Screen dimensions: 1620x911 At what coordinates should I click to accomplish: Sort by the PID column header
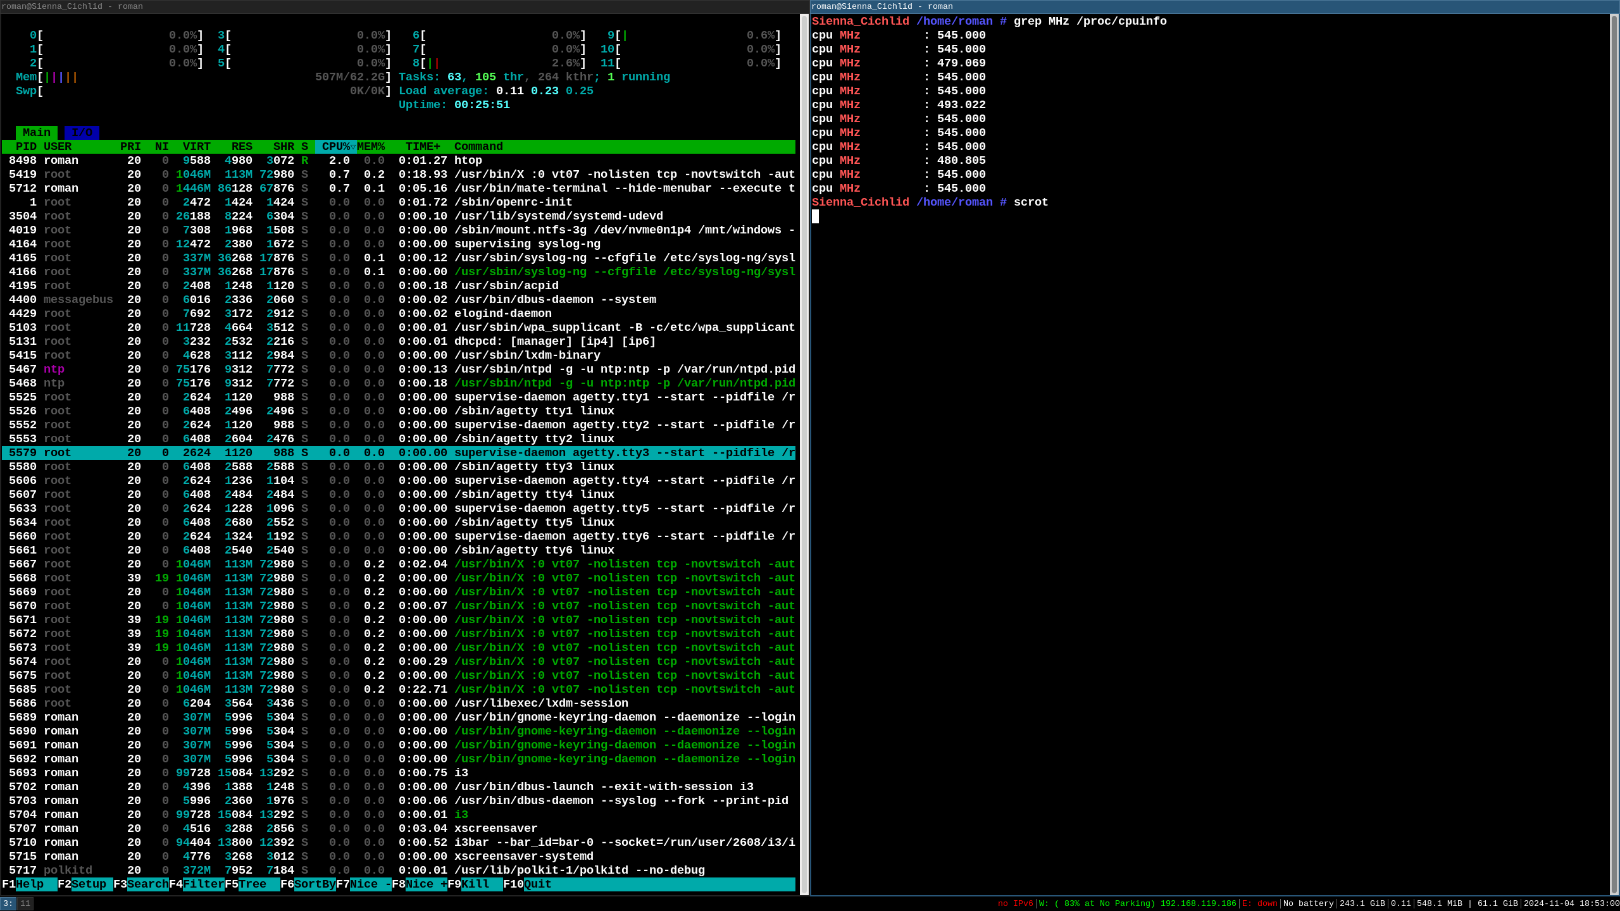(26, 147)
